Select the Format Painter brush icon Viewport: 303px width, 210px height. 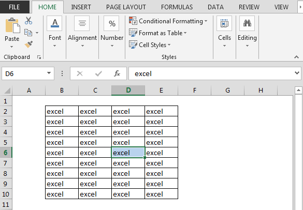(28, 44)
